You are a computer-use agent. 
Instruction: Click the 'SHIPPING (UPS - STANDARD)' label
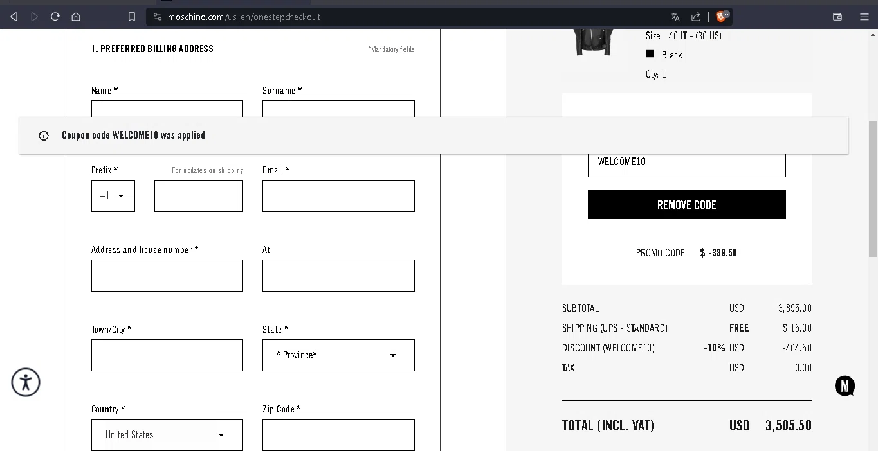(x=615, y=328)
